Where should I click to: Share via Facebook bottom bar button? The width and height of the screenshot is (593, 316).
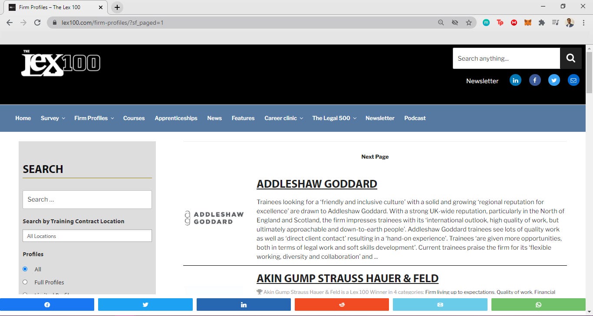point(47,305)
